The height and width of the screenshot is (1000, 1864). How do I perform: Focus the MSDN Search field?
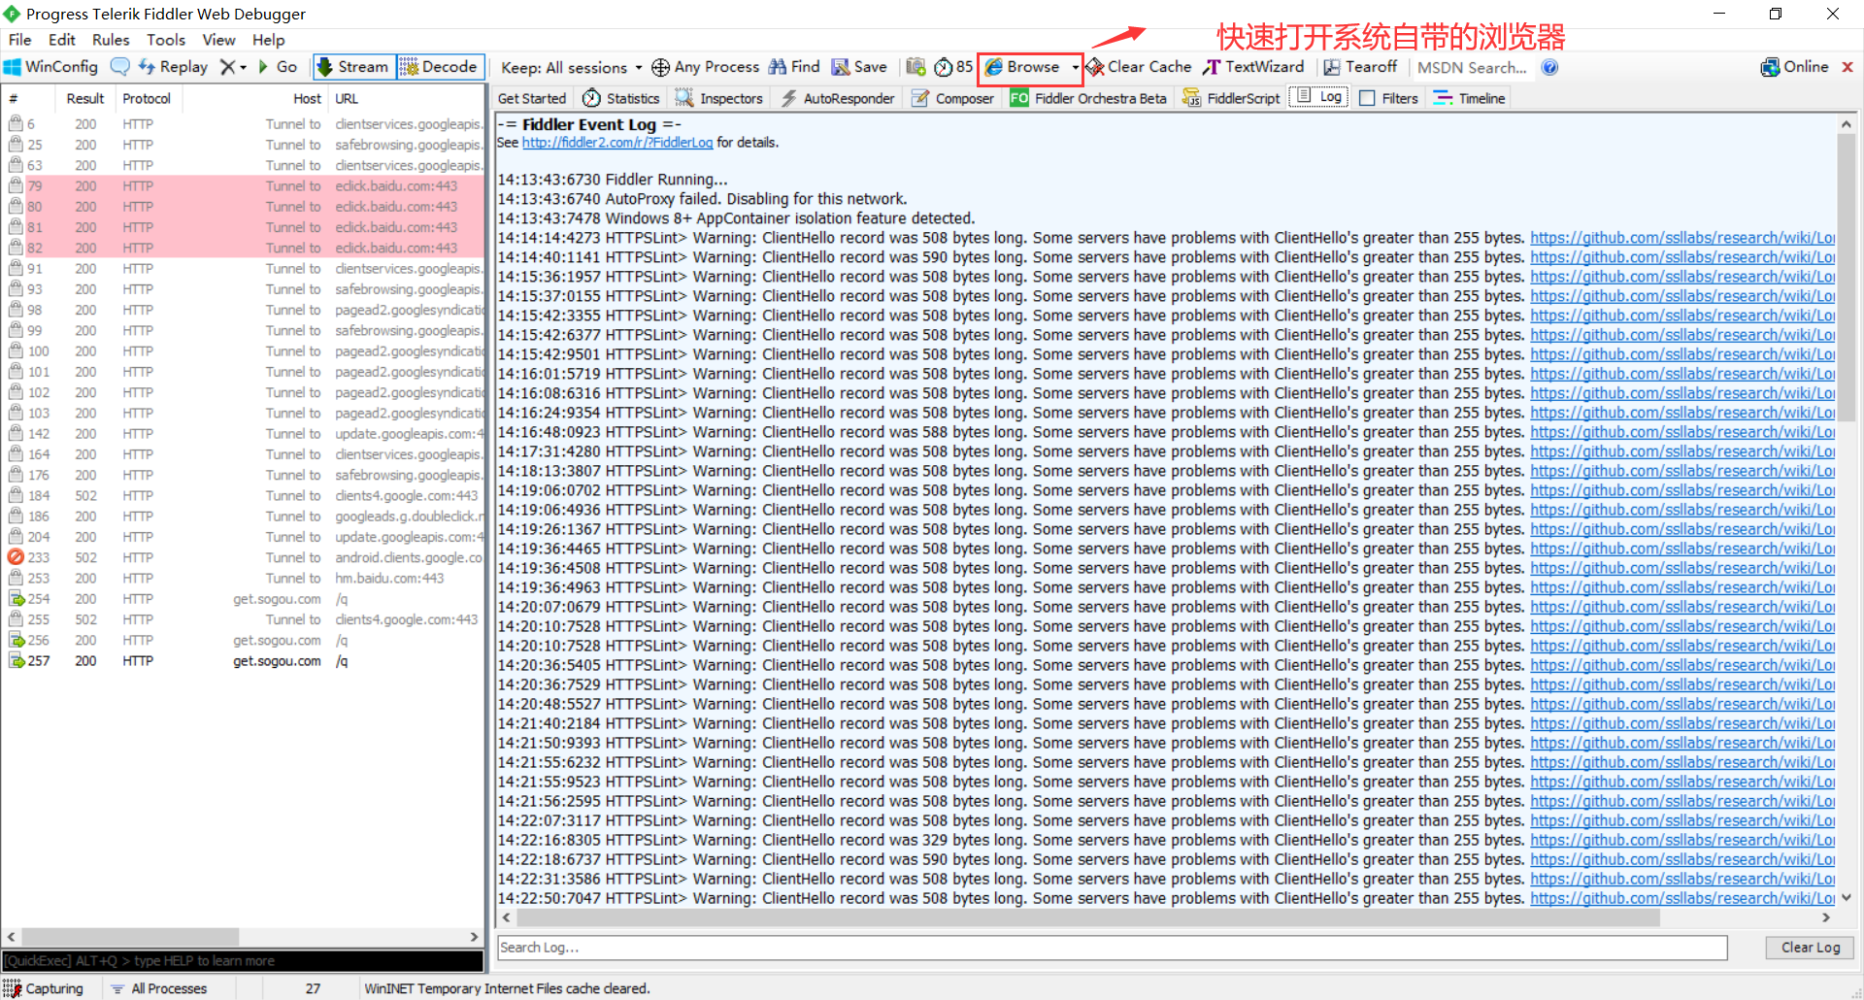[1472, 67]
